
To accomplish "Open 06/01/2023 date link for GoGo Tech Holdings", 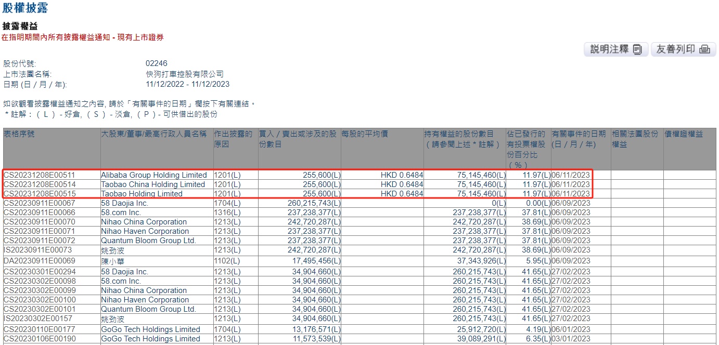I will (571, 329).
